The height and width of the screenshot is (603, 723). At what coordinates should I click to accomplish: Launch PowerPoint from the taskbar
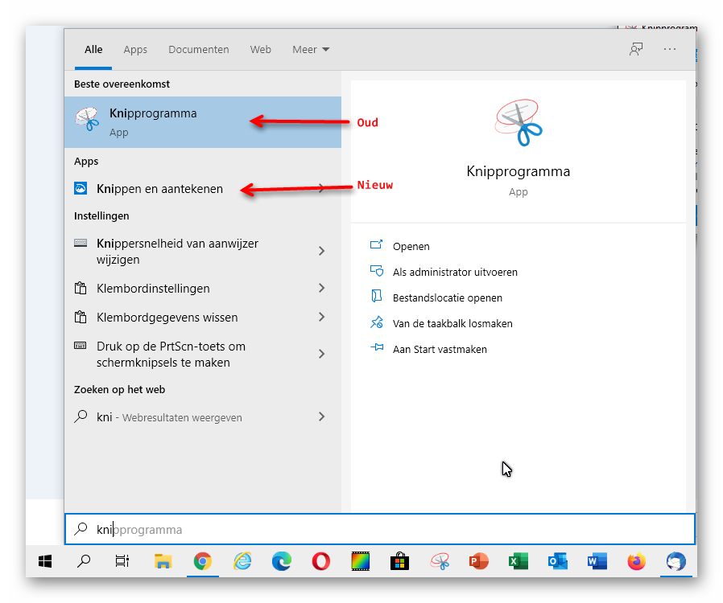pos(478,562)
